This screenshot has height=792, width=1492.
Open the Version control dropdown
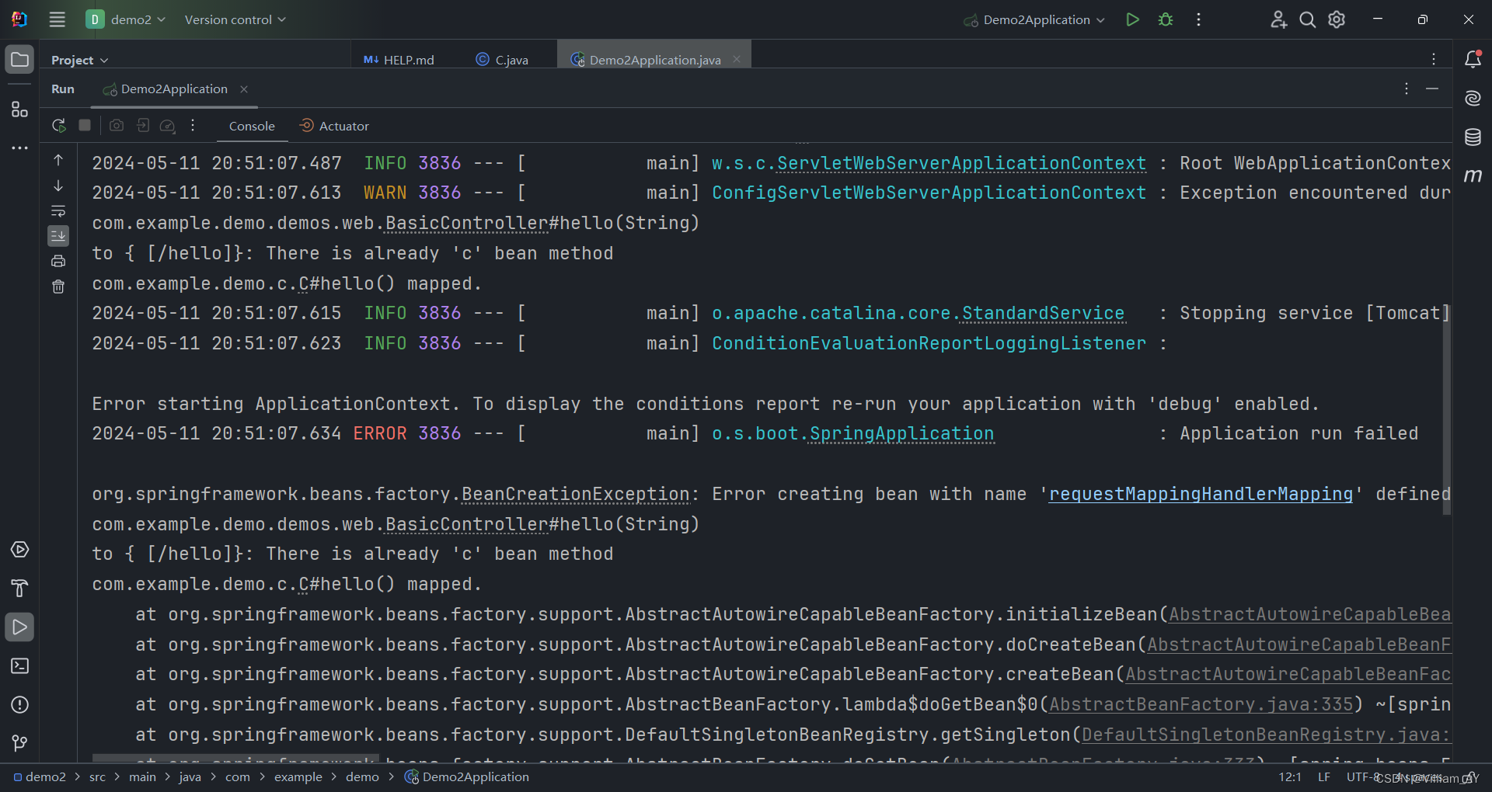[x=235, y=19]
